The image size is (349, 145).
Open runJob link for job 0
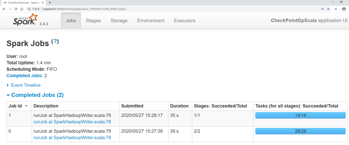(72, 138)
